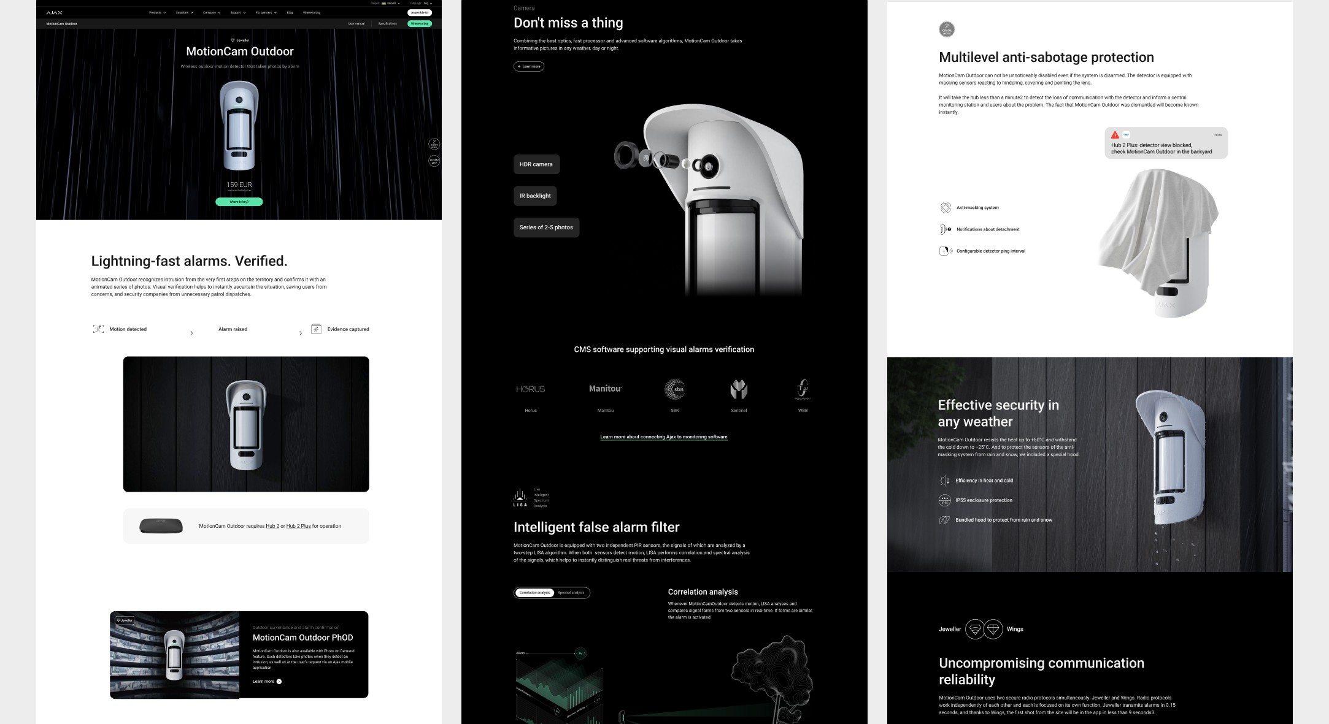Click the AJAX logo in header
The height and width of the screenshot is (724, 1329).
pyautogui.click(x=54, y=12)
